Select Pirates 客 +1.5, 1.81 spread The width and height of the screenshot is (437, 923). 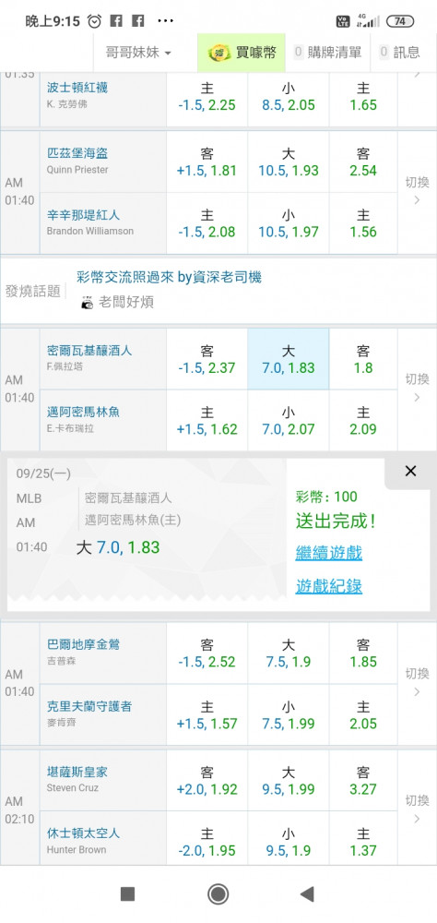[207, 162]
